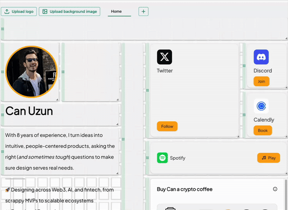Viewport: 288px width, 210px height.
Task: Grab the drag handle of the Can Uzun name block
Action: (x=2, y=115)
